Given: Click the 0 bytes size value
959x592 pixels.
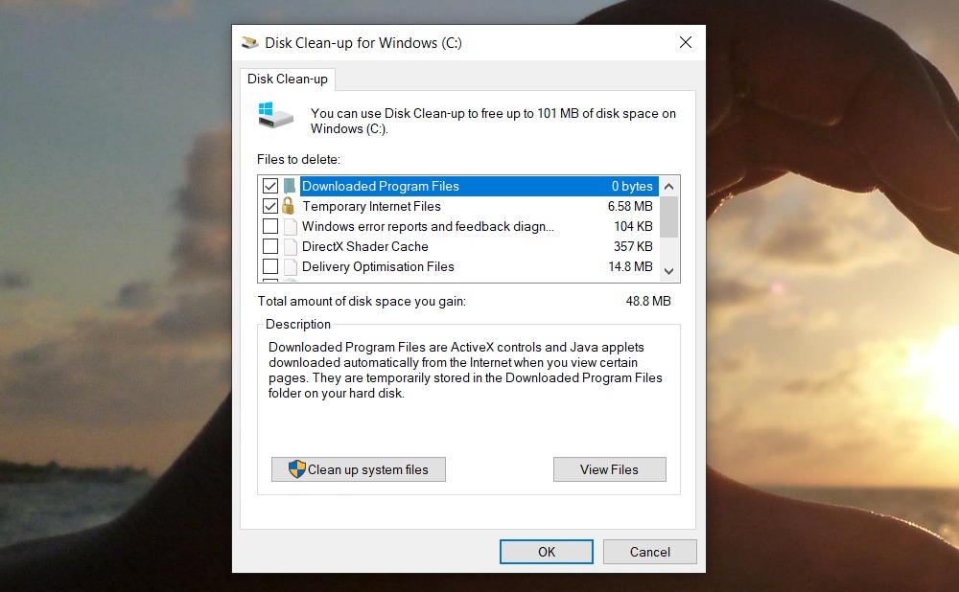Looking at the screenshot, I should coord(632,186).
